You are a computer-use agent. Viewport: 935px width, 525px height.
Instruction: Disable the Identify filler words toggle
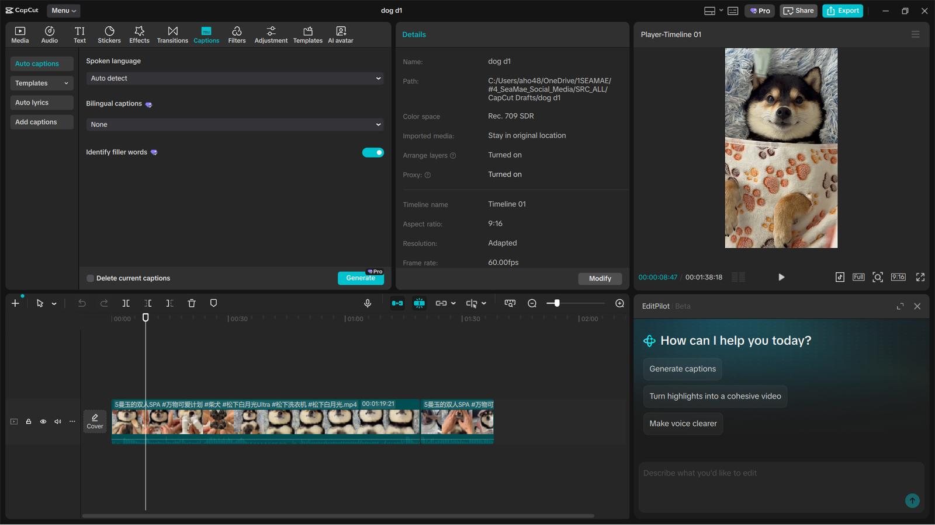(373, 152)
